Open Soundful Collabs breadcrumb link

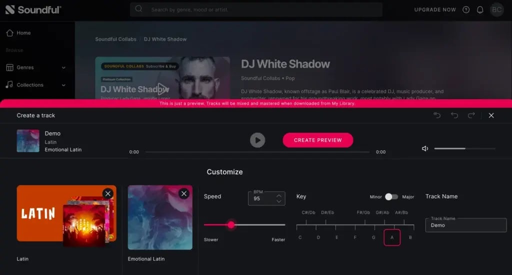[115, 39]
